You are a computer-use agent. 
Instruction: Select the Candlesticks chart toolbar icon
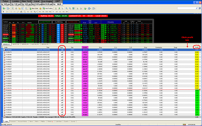click(59, 8)
